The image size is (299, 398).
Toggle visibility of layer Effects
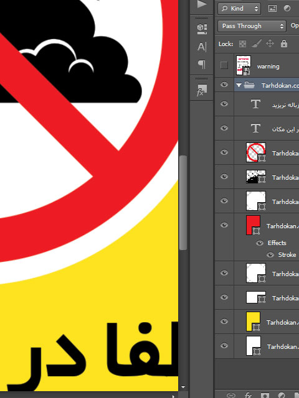[x=260, y=243]
